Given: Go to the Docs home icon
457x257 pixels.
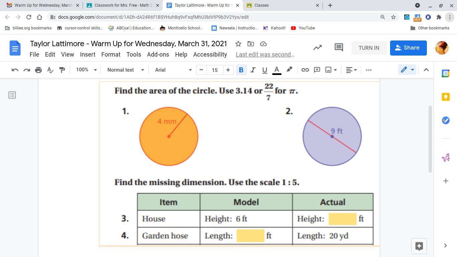Looking at the screenshot, I should click(15, 48).
